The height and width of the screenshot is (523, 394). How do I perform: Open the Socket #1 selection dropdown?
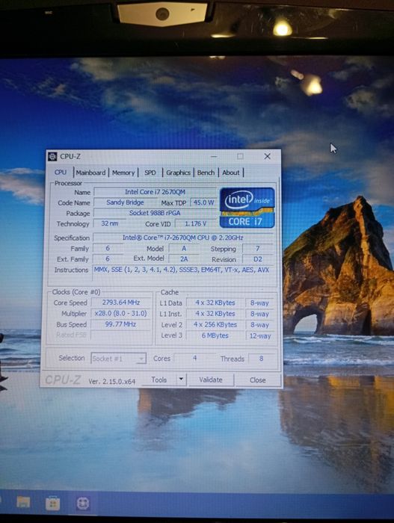point(118,359)
